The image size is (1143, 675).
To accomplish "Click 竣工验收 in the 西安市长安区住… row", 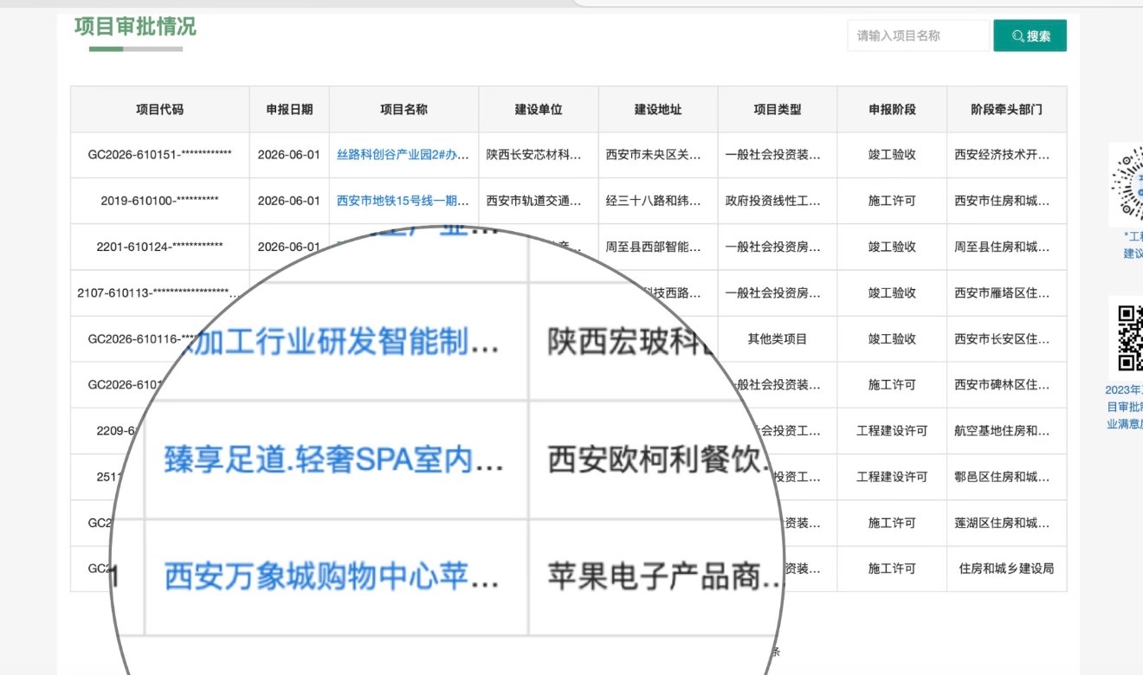I will click(892, 338).
